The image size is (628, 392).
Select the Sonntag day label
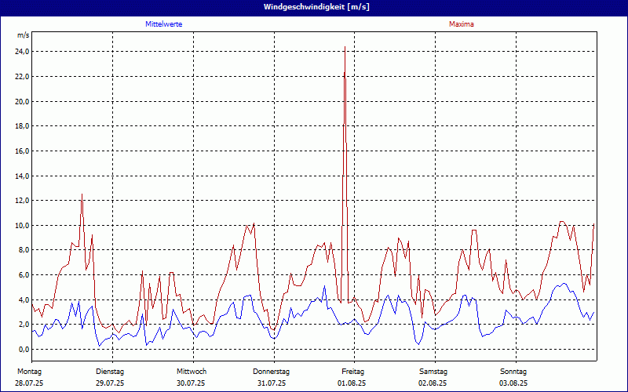[x=513, y=371]
